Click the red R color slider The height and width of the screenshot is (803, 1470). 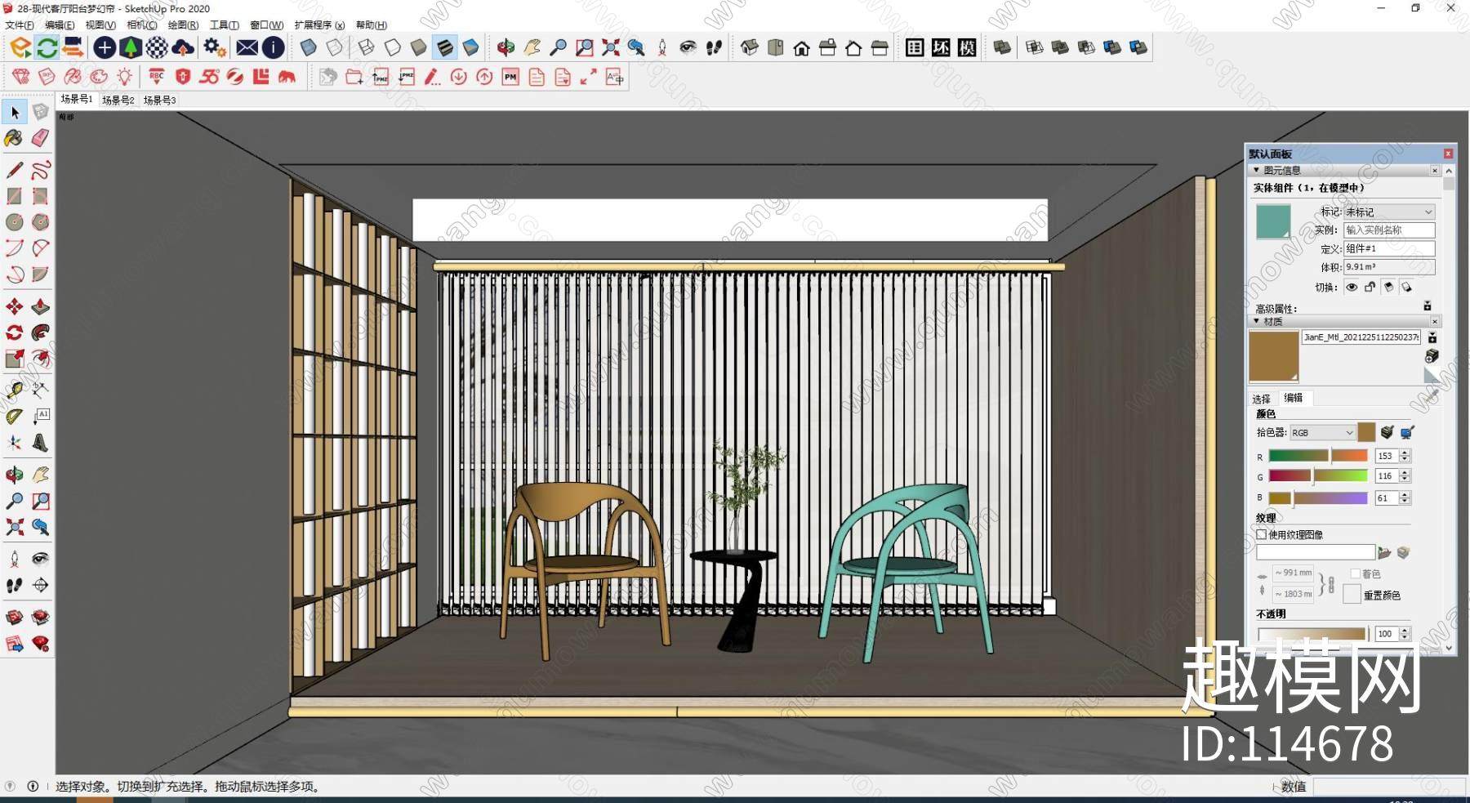pos(1317,456)
